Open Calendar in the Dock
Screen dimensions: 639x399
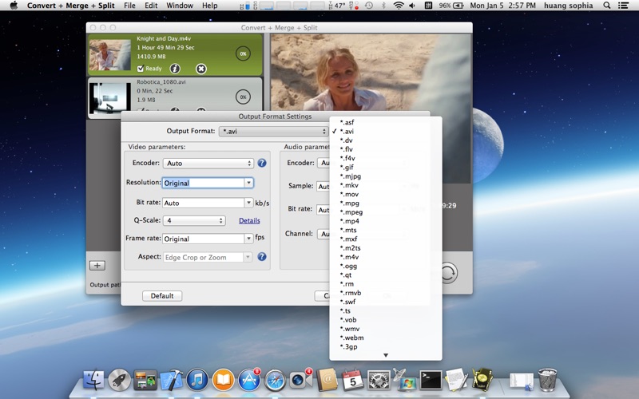click(352, 380)
